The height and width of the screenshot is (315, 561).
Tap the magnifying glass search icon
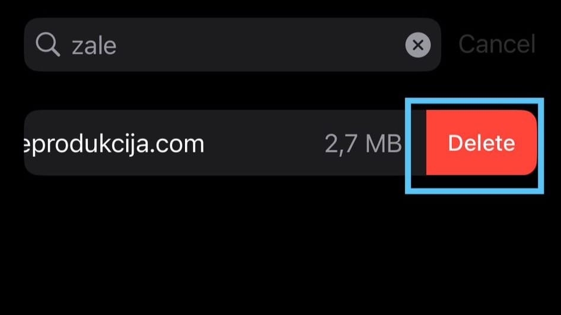[47, 44]
